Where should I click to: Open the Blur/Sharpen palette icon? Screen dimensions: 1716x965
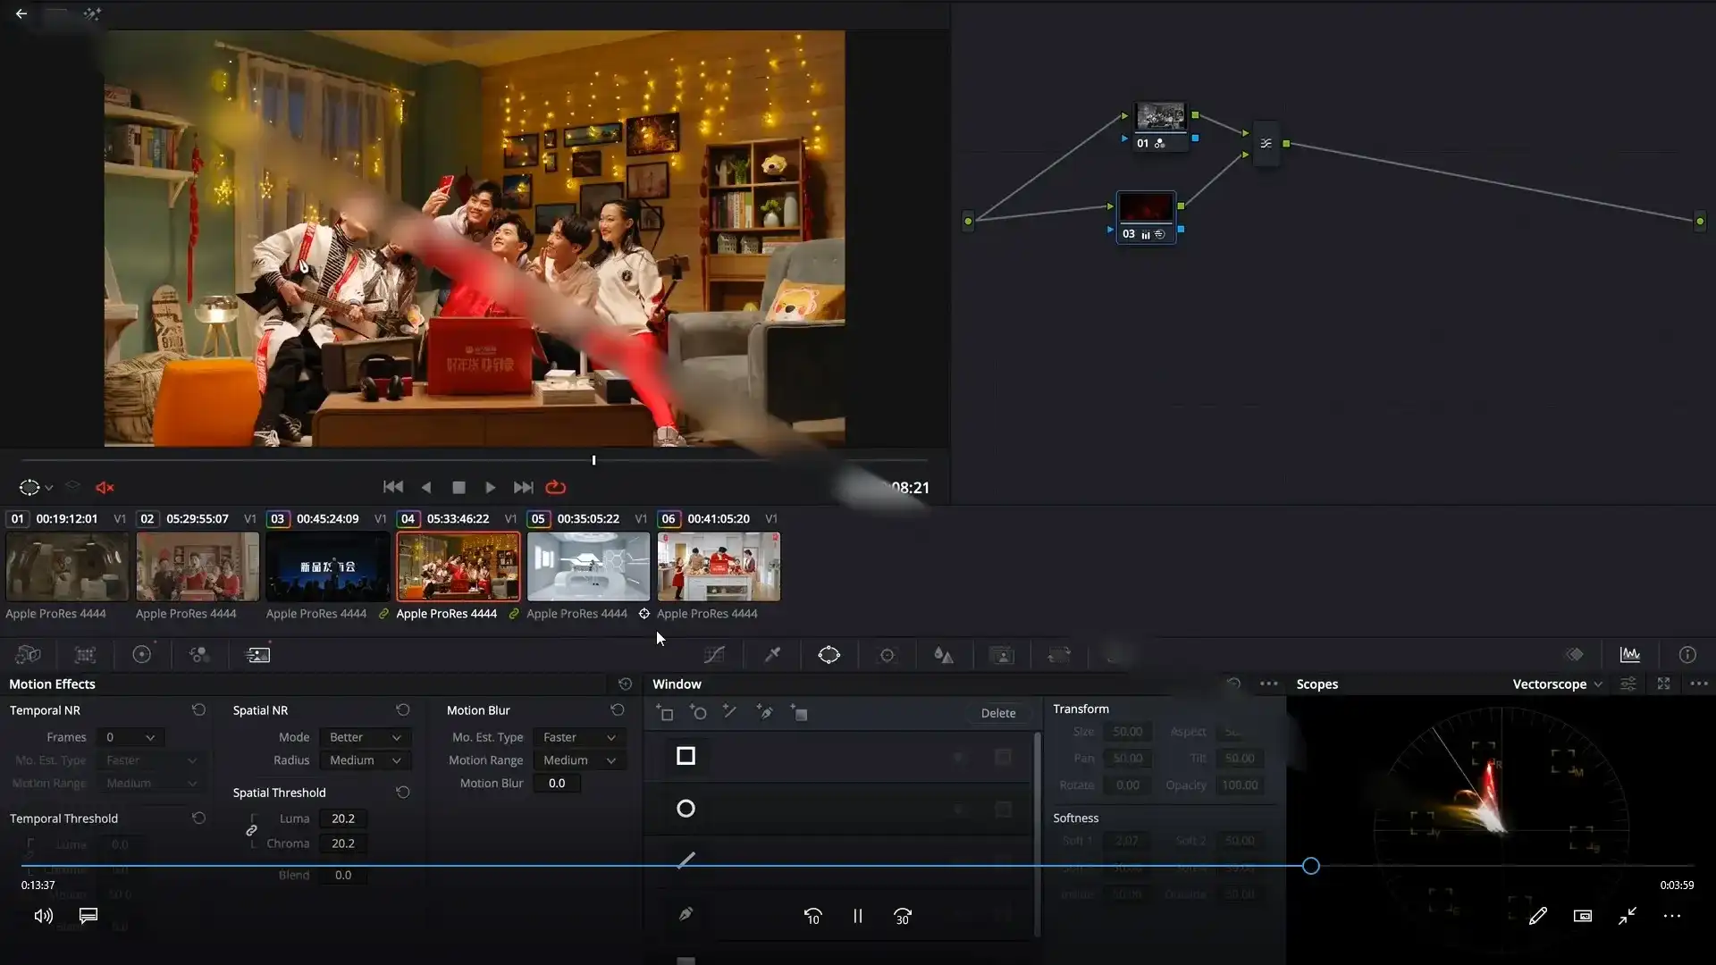pyautogui.click(x=943, y=655)
